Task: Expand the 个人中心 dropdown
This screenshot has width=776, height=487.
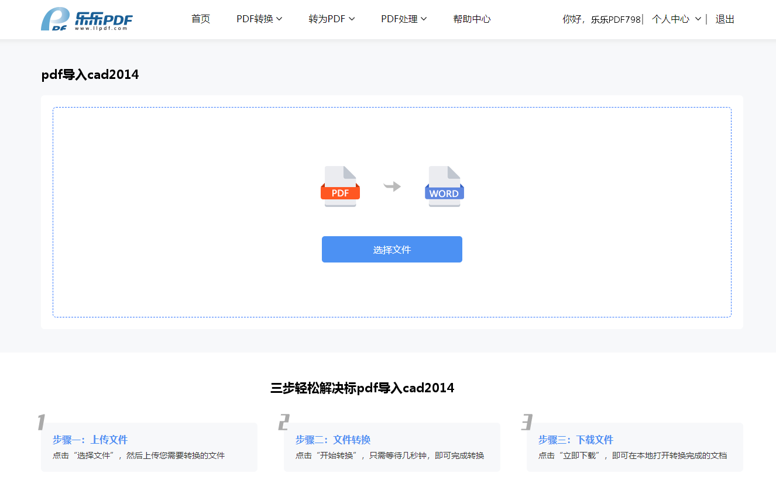Action: (x=677, y=19)
